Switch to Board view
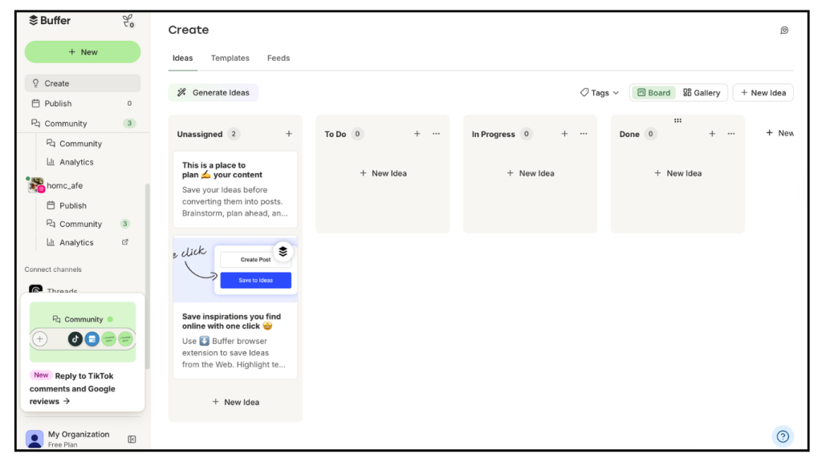The height and width of the screenshot is (462, 822). 653,93
